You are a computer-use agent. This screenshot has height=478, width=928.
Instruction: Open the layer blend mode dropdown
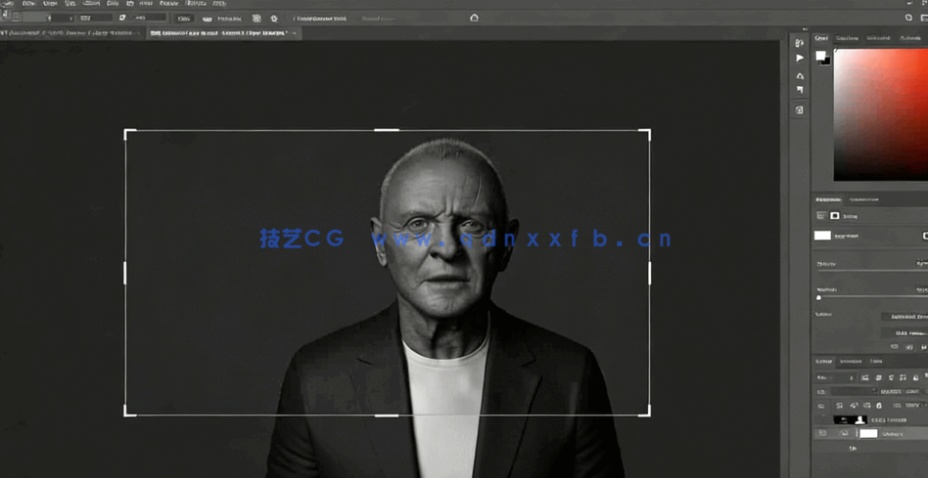835,377
